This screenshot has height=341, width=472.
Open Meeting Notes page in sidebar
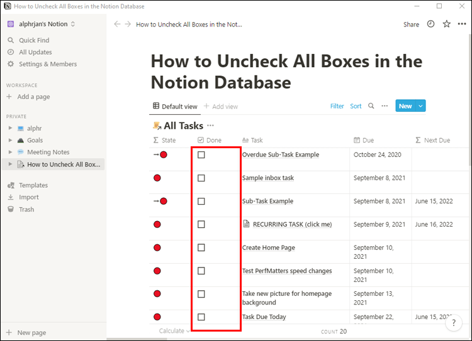(x=48, y=152)
